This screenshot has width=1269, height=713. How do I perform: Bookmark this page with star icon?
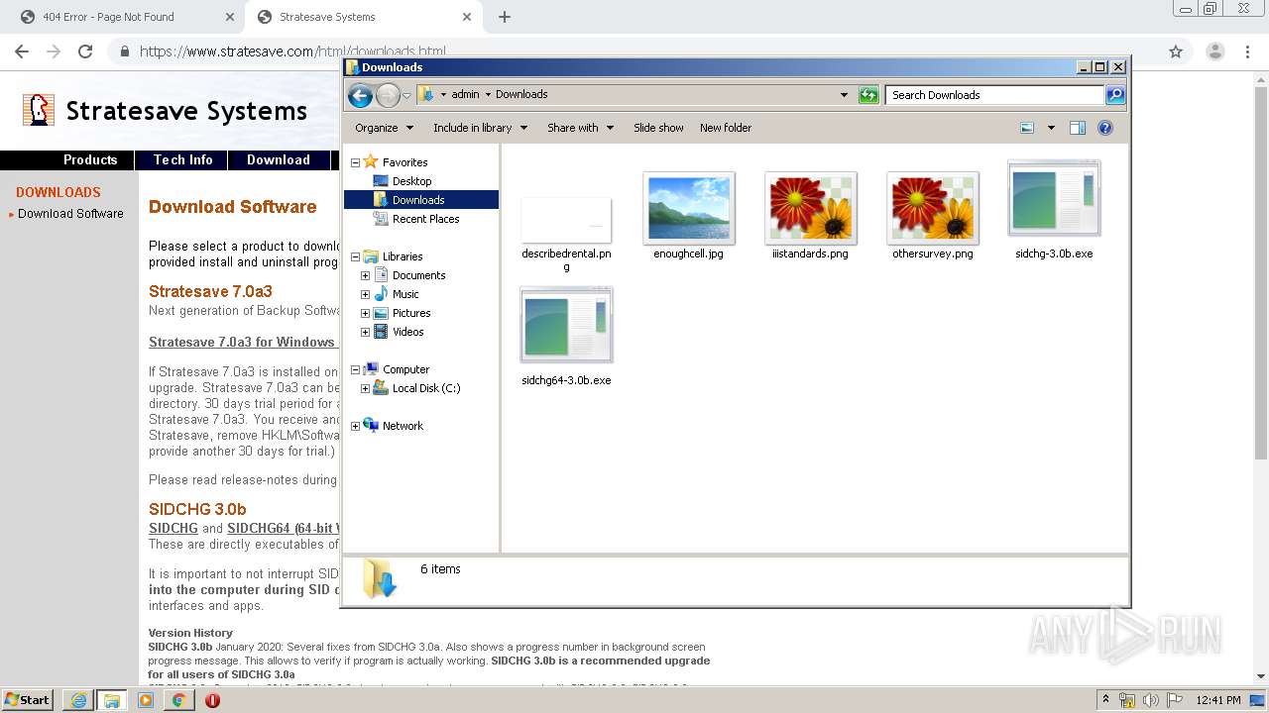1176,51
